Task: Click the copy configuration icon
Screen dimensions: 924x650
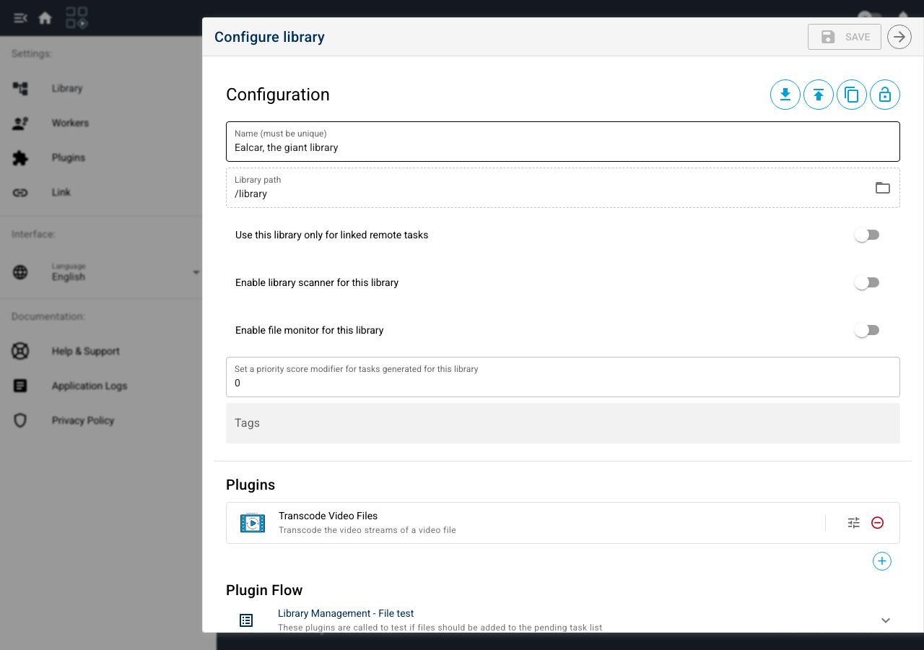Action: [x=852, y=95]
